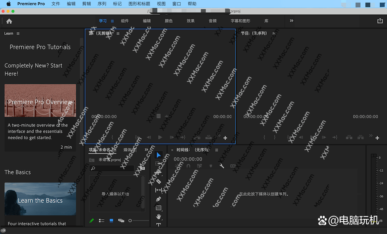
Task: Expand the workspaces overflow chevron
Action: (291, 21)
